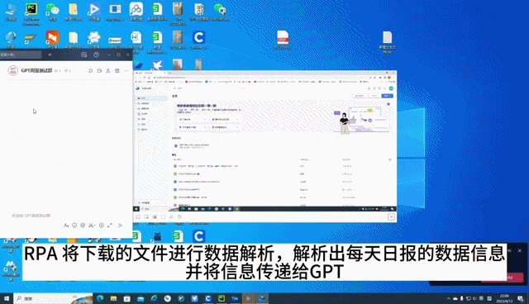Close the dark popup at bottom right
The image size is (529, 304).
pyautogui.click(x=520, y=251)
